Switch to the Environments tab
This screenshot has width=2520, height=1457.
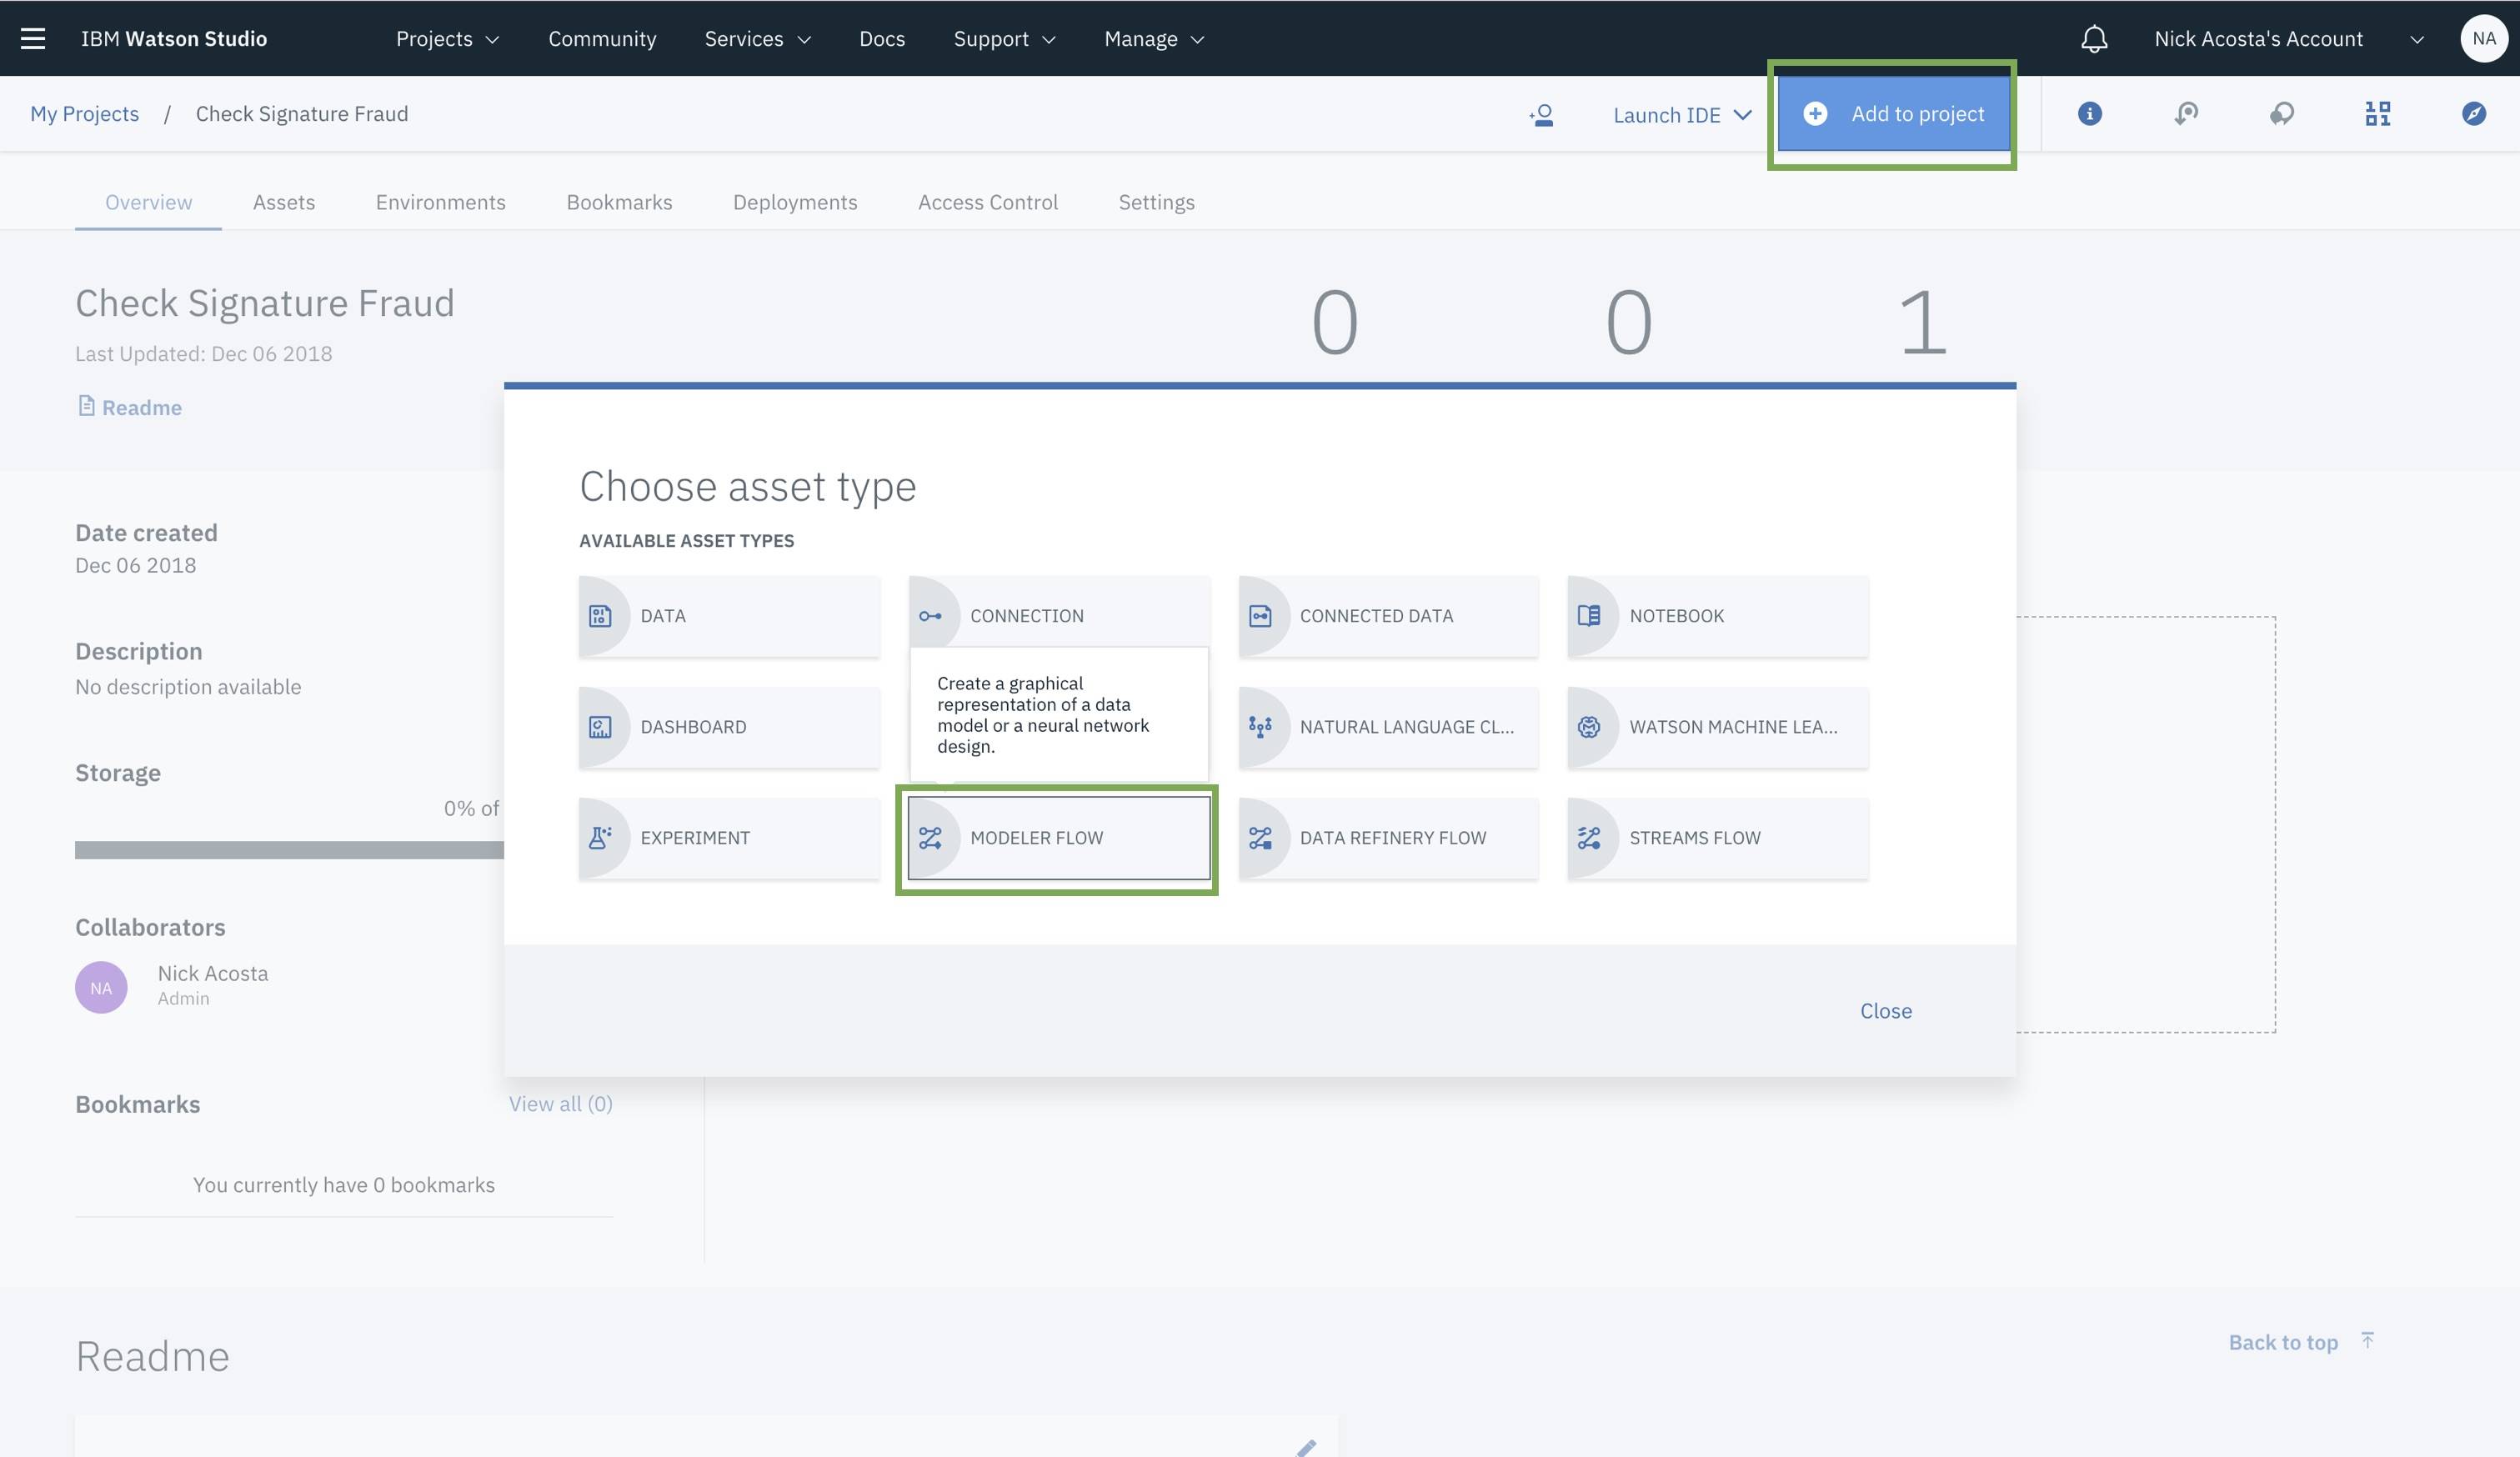[x=441, y=202]
